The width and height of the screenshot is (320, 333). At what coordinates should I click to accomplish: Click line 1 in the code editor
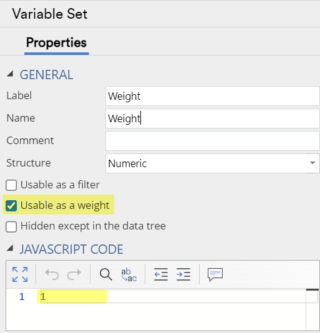pos(171,296)
